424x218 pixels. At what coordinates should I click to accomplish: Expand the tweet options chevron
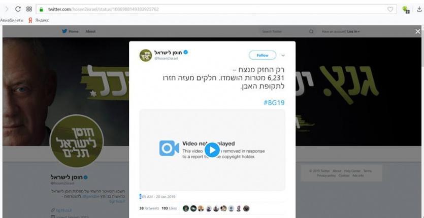[283, 56]
